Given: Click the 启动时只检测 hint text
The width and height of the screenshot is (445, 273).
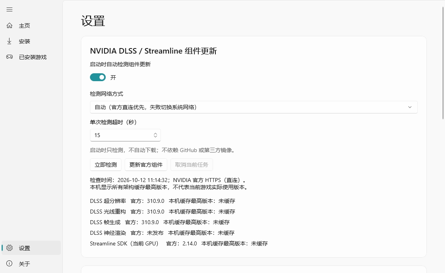Looking at the screenshot, I should [x=163, y=150].
